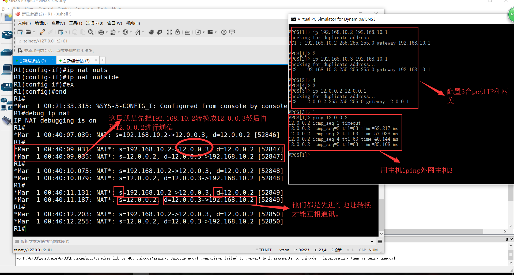The image size is (514, 275).
Task: Select the PC end-device icon in GNS3 sidebar
Action: 7,70
